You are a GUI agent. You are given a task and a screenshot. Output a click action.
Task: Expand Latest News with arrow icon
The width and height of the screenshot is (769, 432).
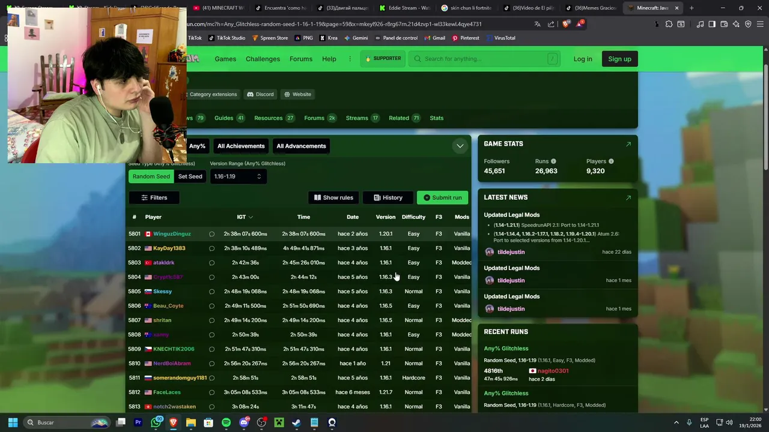(x=628, y=197)
